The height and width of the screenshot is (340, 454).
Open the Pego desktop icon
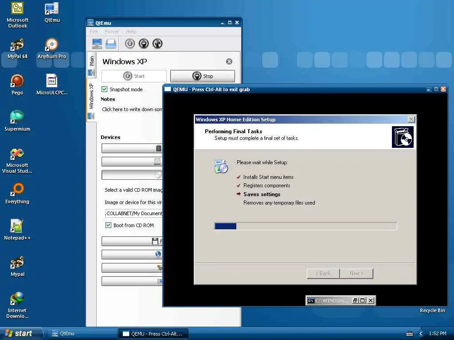17,85
